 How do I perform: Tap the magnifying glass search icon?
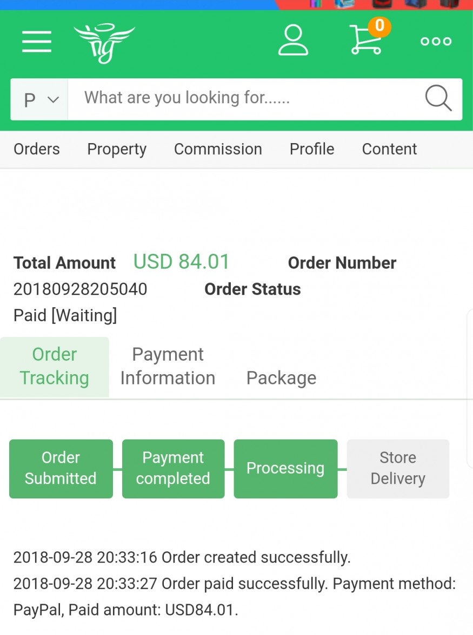(438, 99)
